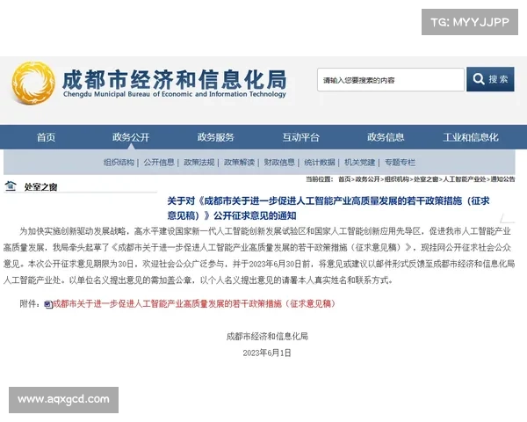Click the 处室之窗 section icon
527x422 pixels.
point(11,186)
